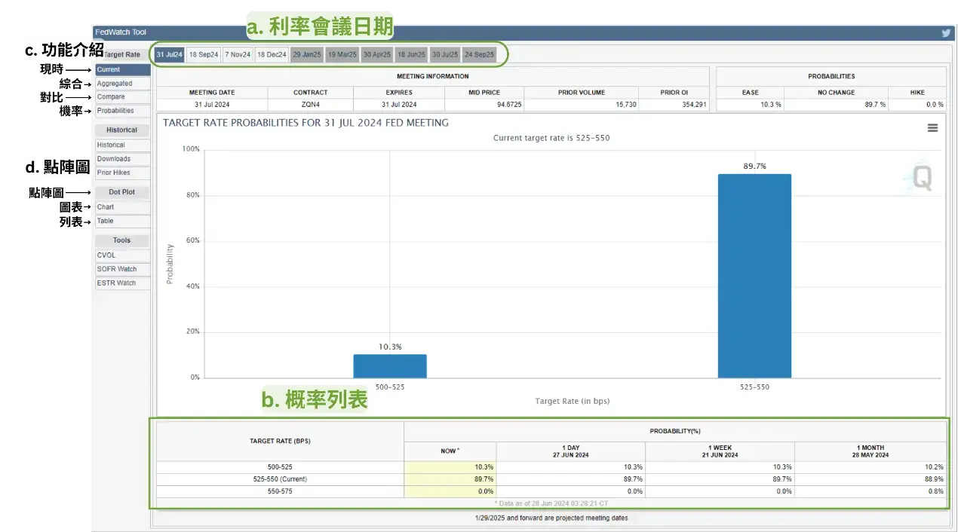Switch to the 29 Jan25 meeting tab
Image resolution: width=958 pixels, height=532 pixels.
click(x=306, y=54)
